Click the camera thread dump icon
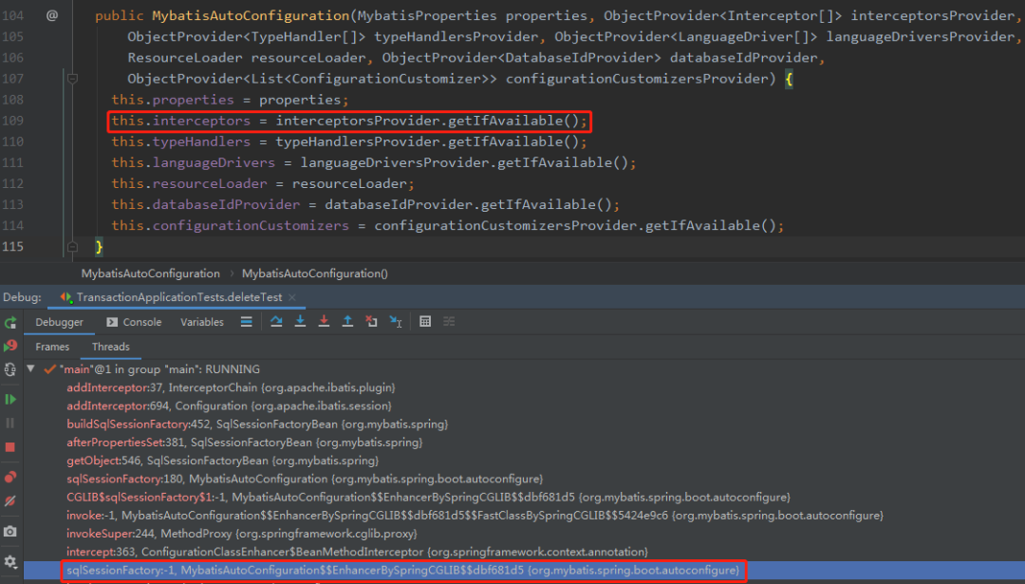This screenshot has width=1025, height=584. (9, 531)
